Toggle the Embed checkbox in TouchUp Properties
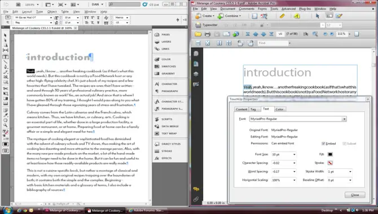 tap(323, 144)
